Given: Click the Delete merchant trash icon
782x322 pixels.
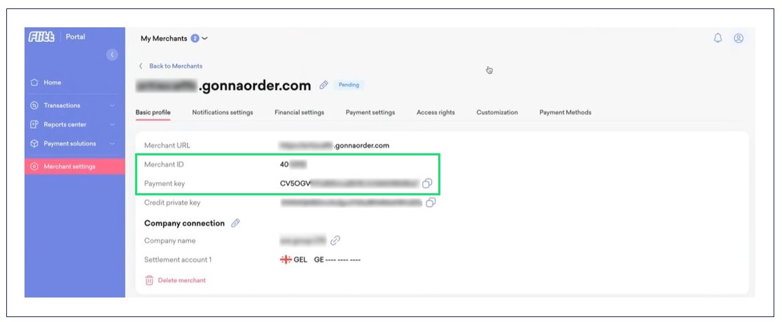Looking at the screenshot, I should tap(149, 280).
